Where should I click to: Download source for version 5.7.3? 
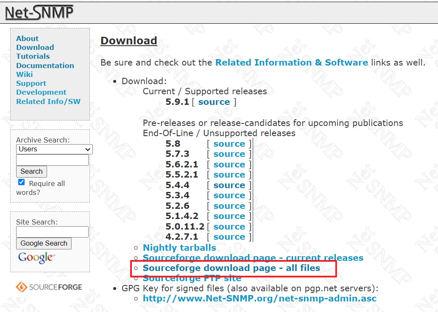click(229, 154)
